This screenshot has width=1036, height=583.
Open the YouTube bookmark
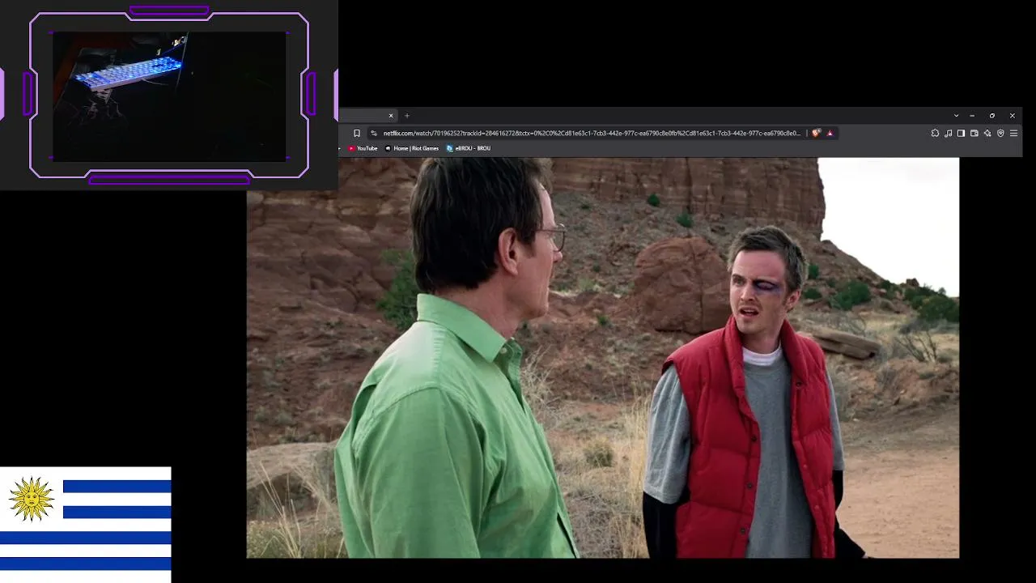363,148
